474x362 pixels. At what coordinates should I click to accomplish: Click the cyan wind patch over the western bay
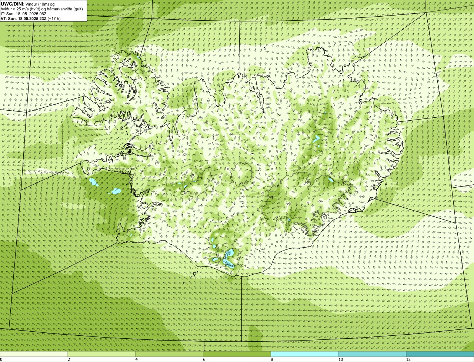coord(116,191)
